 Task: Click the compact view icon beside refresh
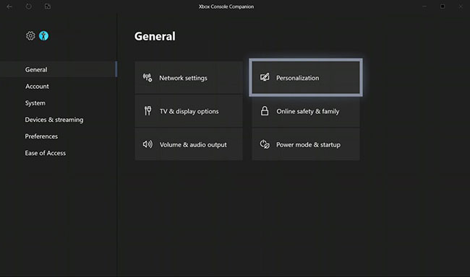[48, 6]
